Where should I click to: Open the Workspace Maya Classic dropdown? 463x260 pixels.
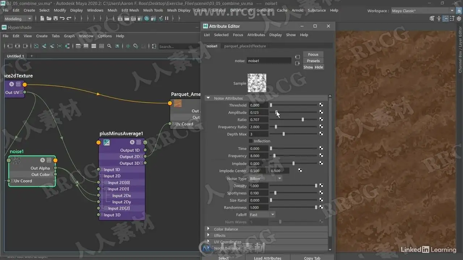(x=422, y=11)
